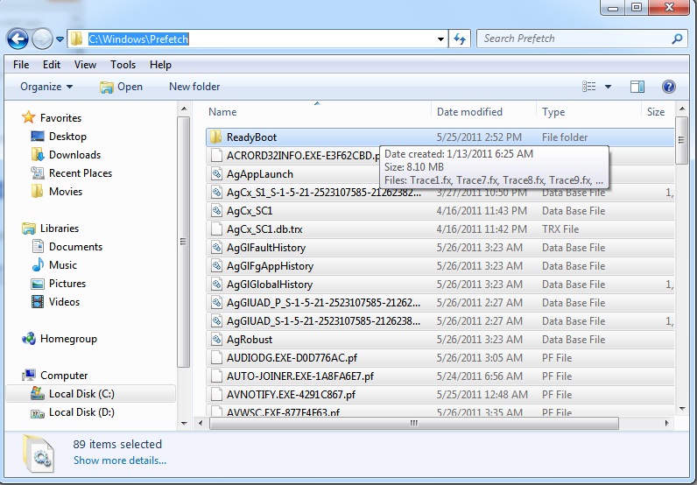Image resolution: width=697 pixels, height=485 pixels.
Task: Toggle the preview pane button
Action: (637, 87)
